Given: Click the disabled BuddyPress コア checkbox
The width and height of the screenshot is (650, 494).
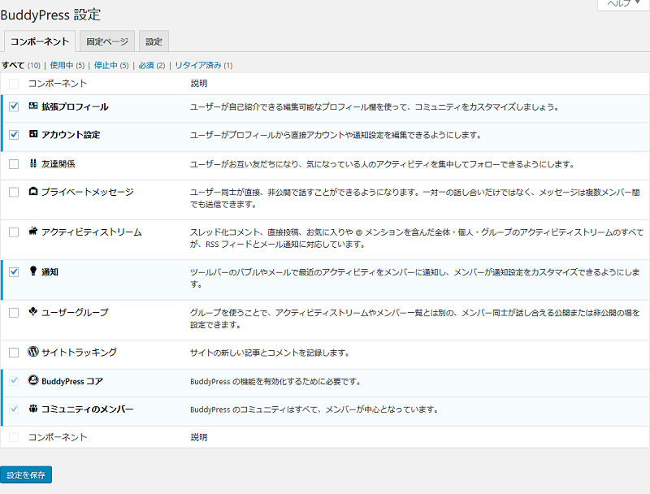Looking at the screenshot, I should point(14,381).
